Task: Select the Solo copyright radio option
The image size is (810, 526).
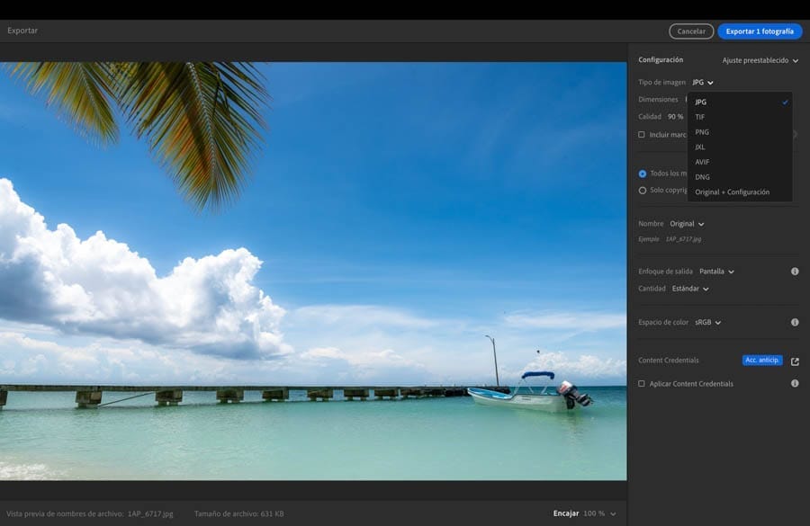Action: [643, 191]
